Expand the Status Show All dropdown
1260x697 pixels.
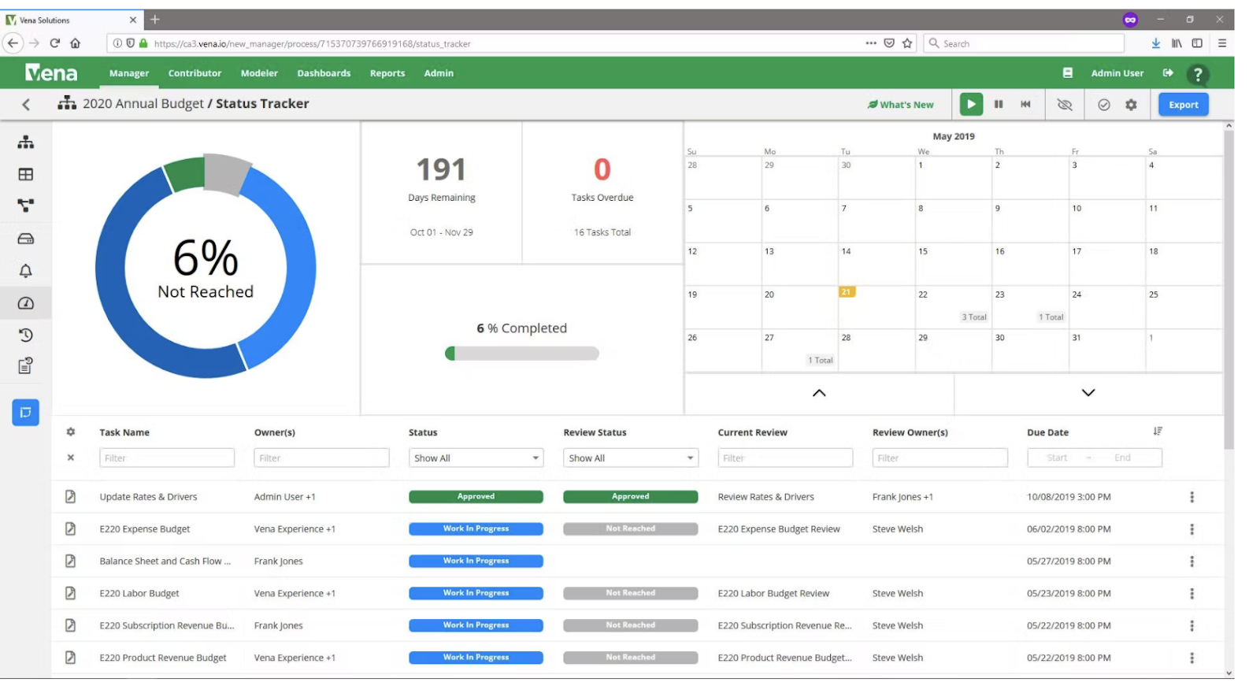click(476, 458)
